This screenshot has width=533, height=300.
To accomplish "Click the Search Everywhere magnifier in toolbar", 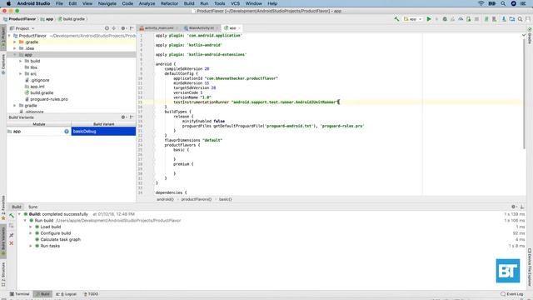I will click(520, 19).
